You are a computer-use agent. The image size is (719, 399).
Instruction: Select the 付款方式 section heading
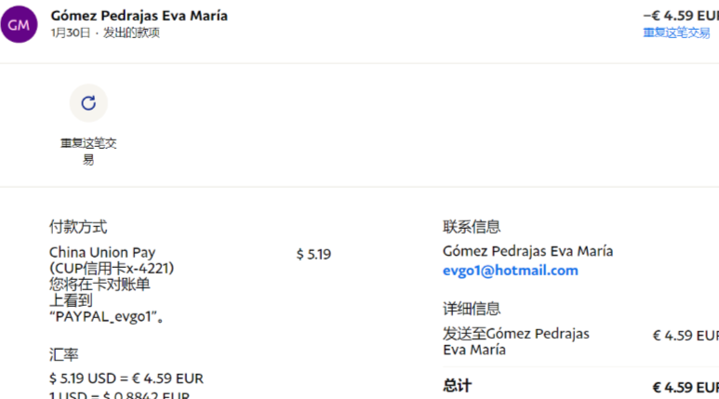coord(78,227)
